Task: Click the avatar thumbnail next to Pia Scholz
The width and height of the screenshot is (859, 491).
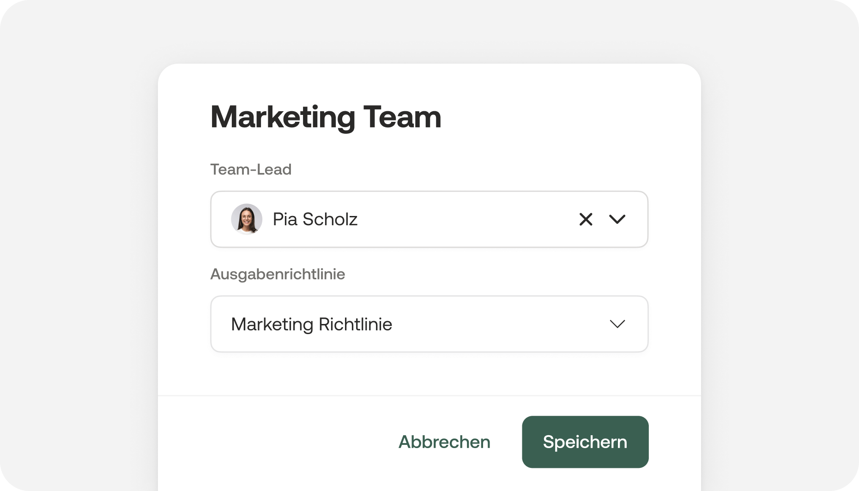Action: pyautogui.click(x=246, y=219)
